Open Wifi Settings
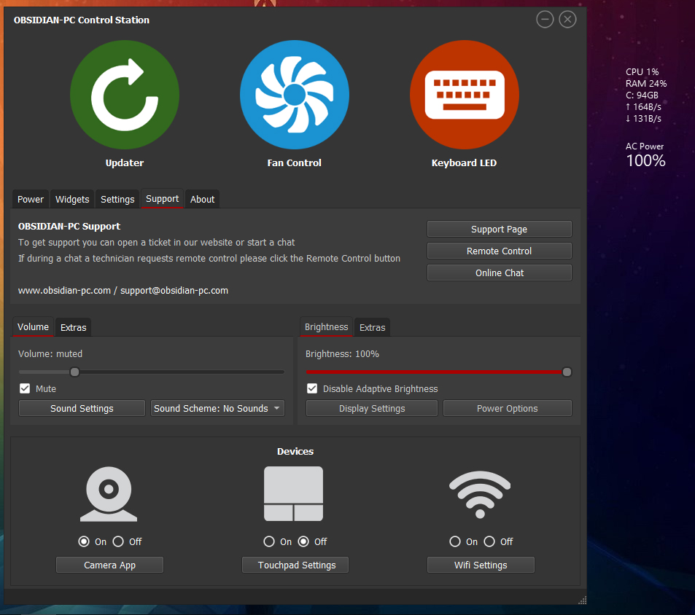 point(481,565)
